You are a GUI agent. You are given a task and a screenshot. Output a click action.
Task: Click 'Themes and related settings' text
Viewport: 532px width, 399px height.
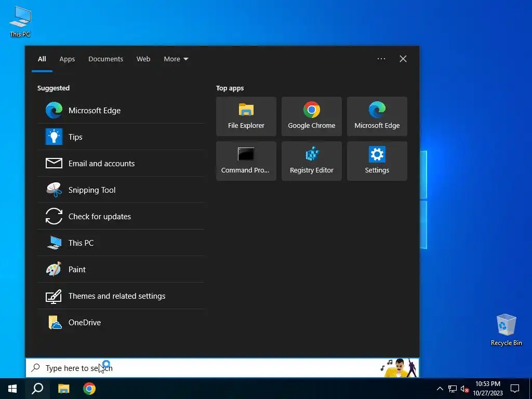tap(117, 296)
